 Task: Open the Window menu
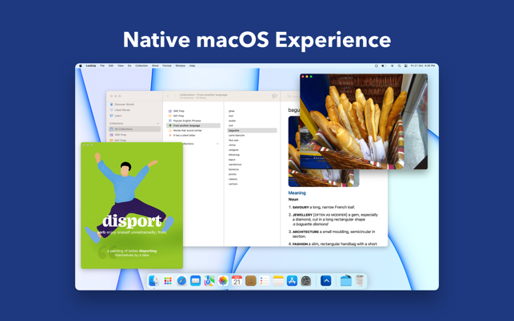tap(181, 65)
